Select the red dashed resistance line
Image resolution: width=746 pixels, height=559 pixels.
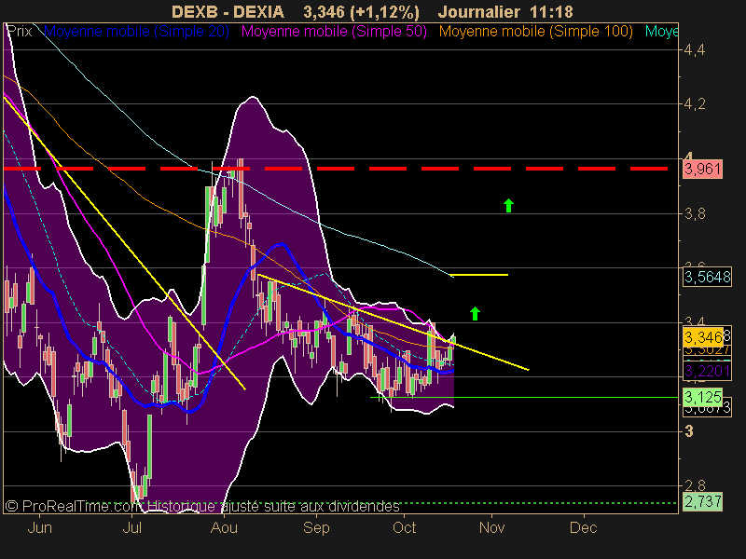(336, 169)
